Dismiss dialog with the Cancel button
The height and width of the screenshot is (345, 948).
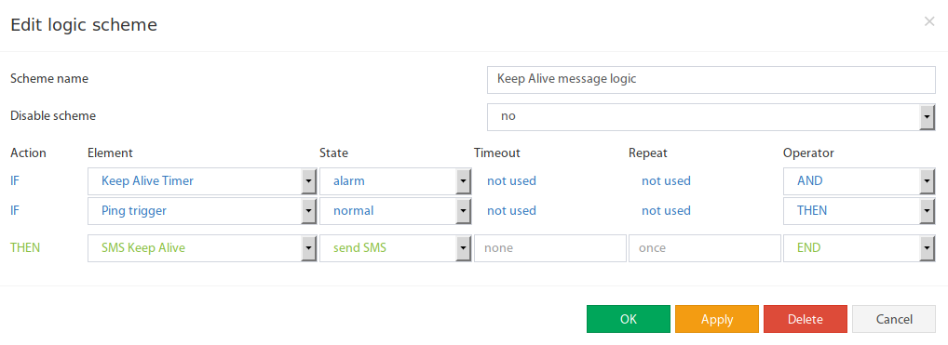point(894,319)
